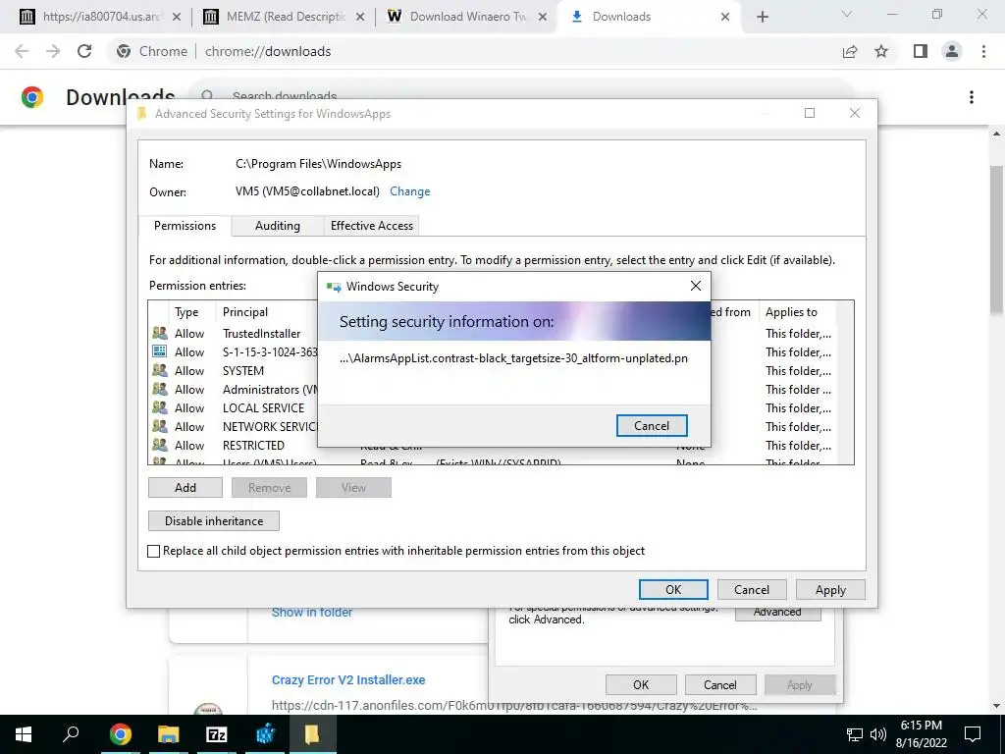This screenshot has height=754, width=1005.
Task: Check Replace all child object permission entries
Action: pyautogui.click(x=153, y=551)
